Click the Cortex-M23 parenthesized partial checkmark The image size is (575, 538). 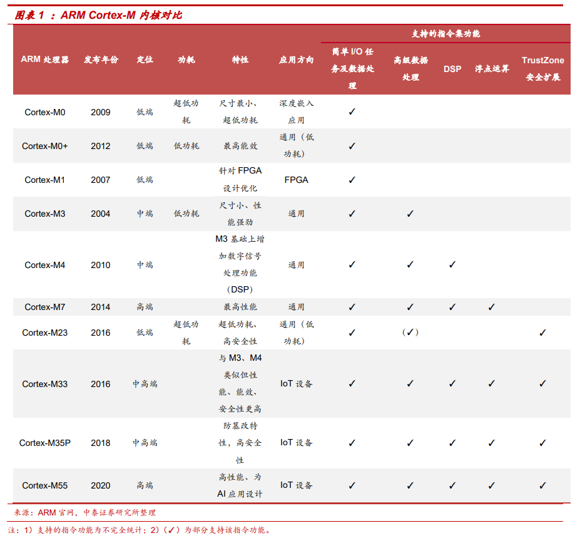(410, 332)
